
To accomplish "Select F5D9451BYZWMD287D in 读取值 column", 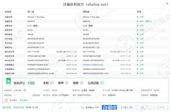I will [94, 60].
